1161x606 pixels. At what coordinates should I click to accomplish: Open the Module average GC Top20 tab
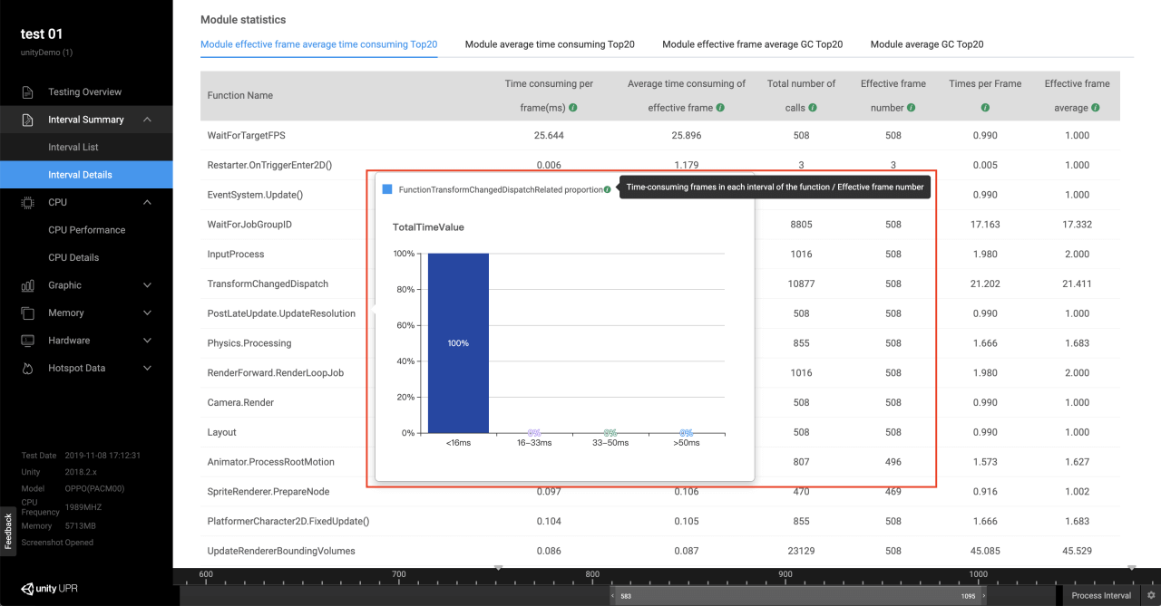[x=927, y=44]
